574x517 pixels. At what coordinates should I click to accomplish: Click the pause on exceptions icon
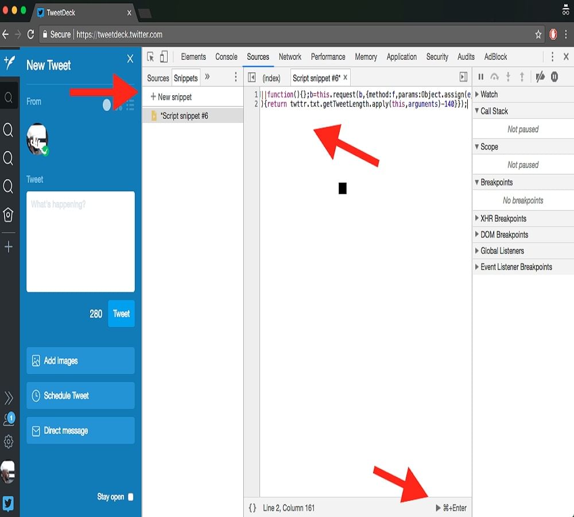(554, 77)
